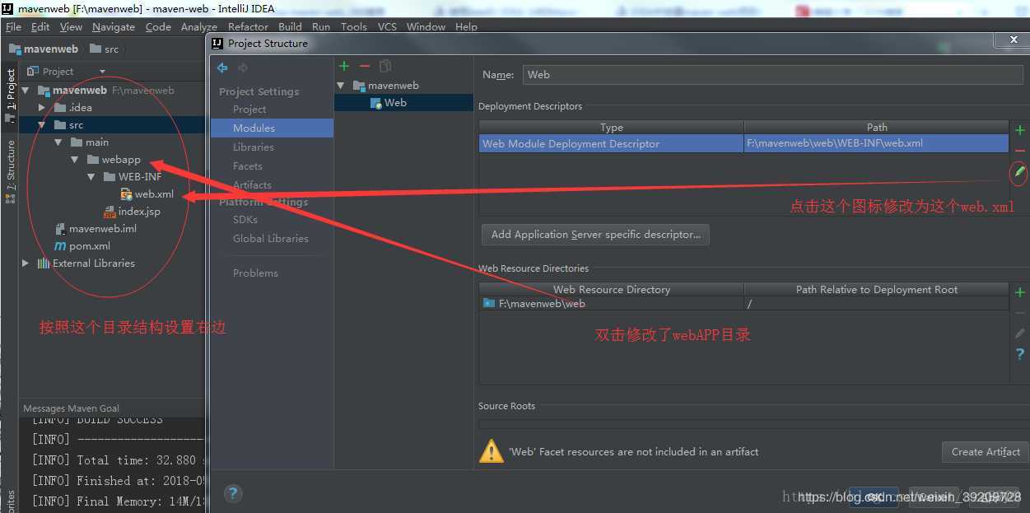This screenshot has width=1030, height=513.
Task: Select the Web facet under mavenweb
Action: (395, 102)
